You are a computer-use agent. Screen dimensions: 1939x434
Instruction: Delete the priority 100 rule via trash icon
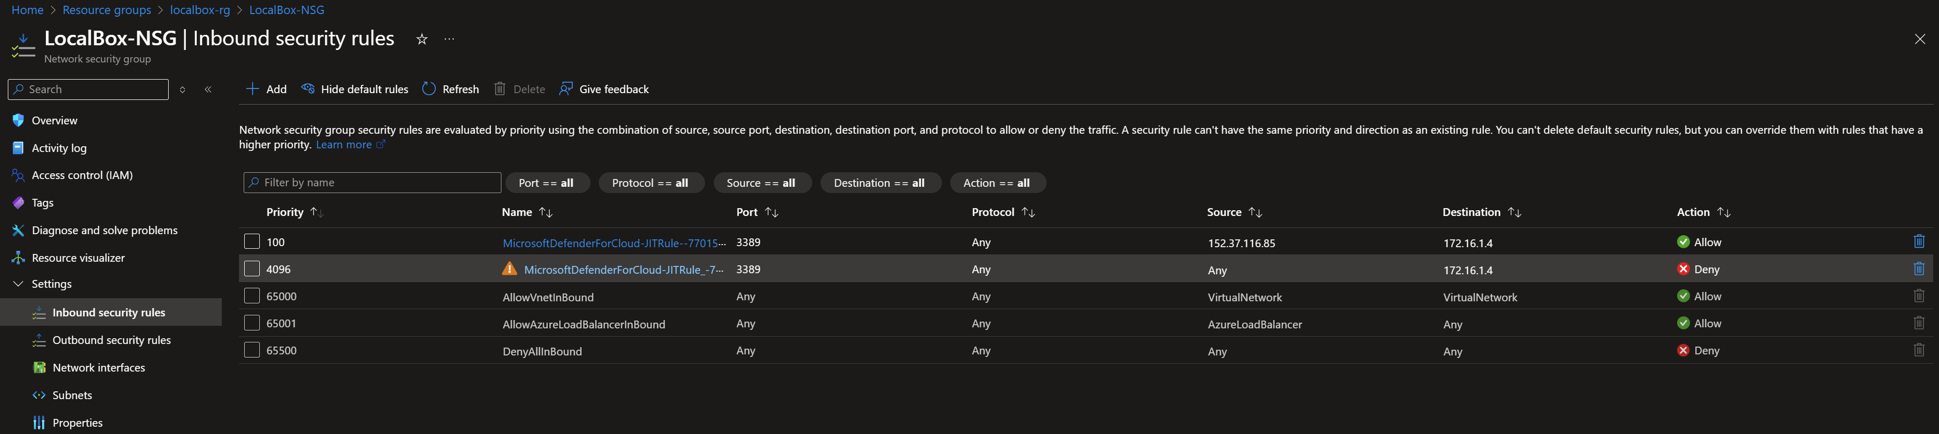(x=1919, y=241)
